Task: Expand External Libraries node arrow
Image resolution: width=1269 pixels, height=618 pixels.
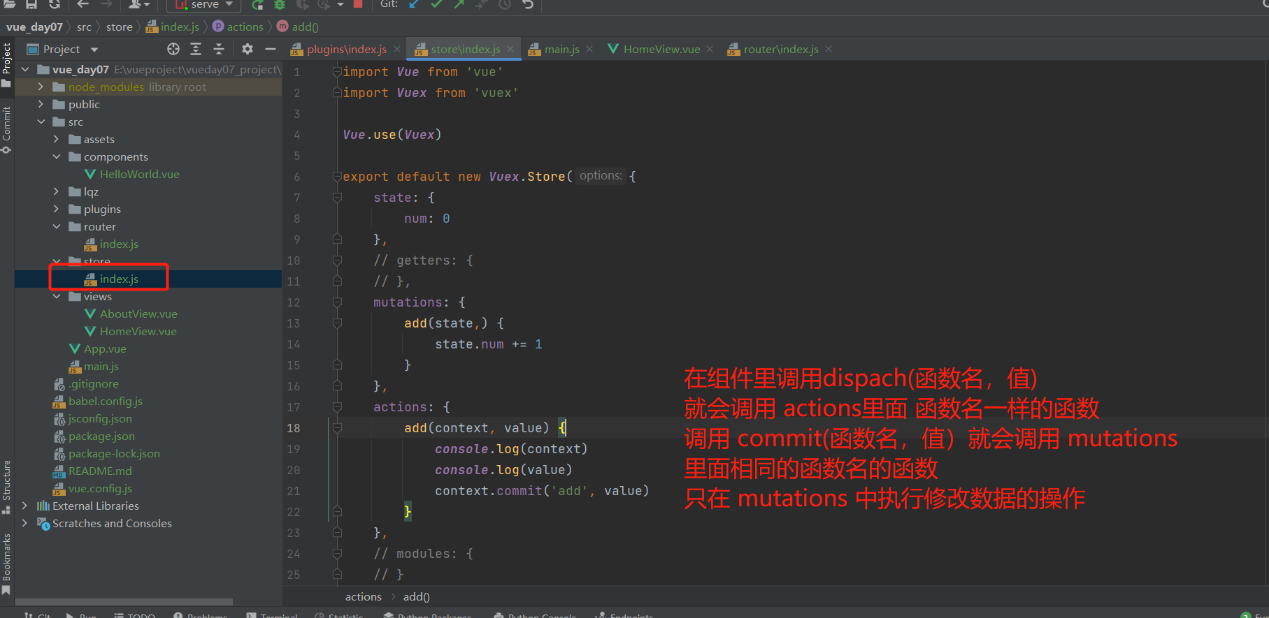Action: point(25,506)
